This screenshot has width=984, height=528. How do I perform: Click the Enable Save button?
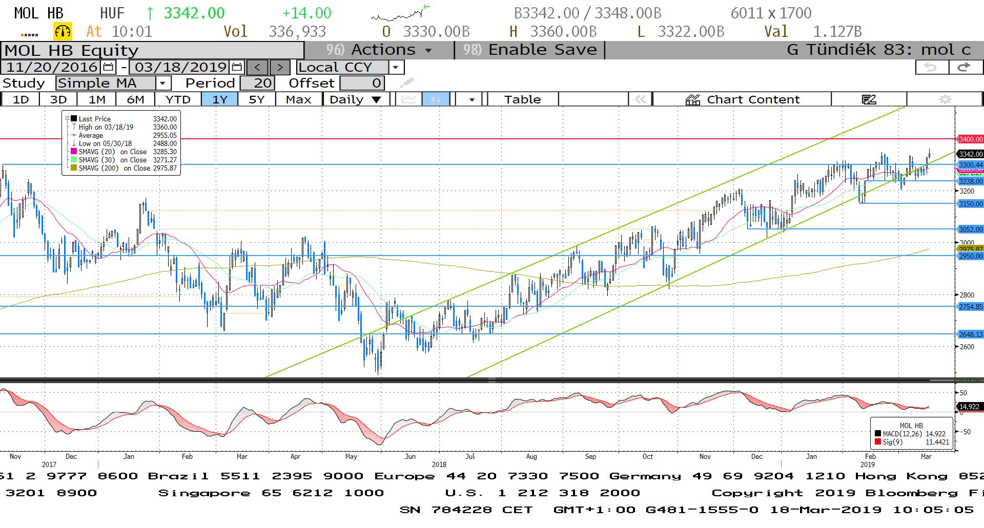[x=530, y=50]
